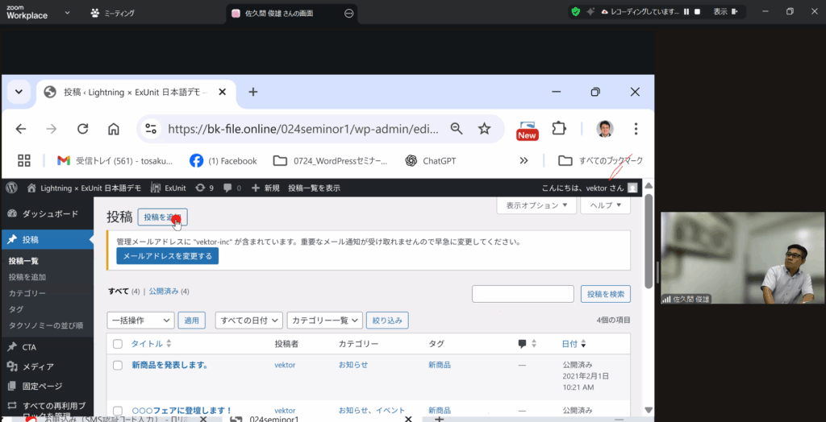Open メディア in the WordPress sidebar
Screen dimensions: 826x422
(x=38, y=366)
